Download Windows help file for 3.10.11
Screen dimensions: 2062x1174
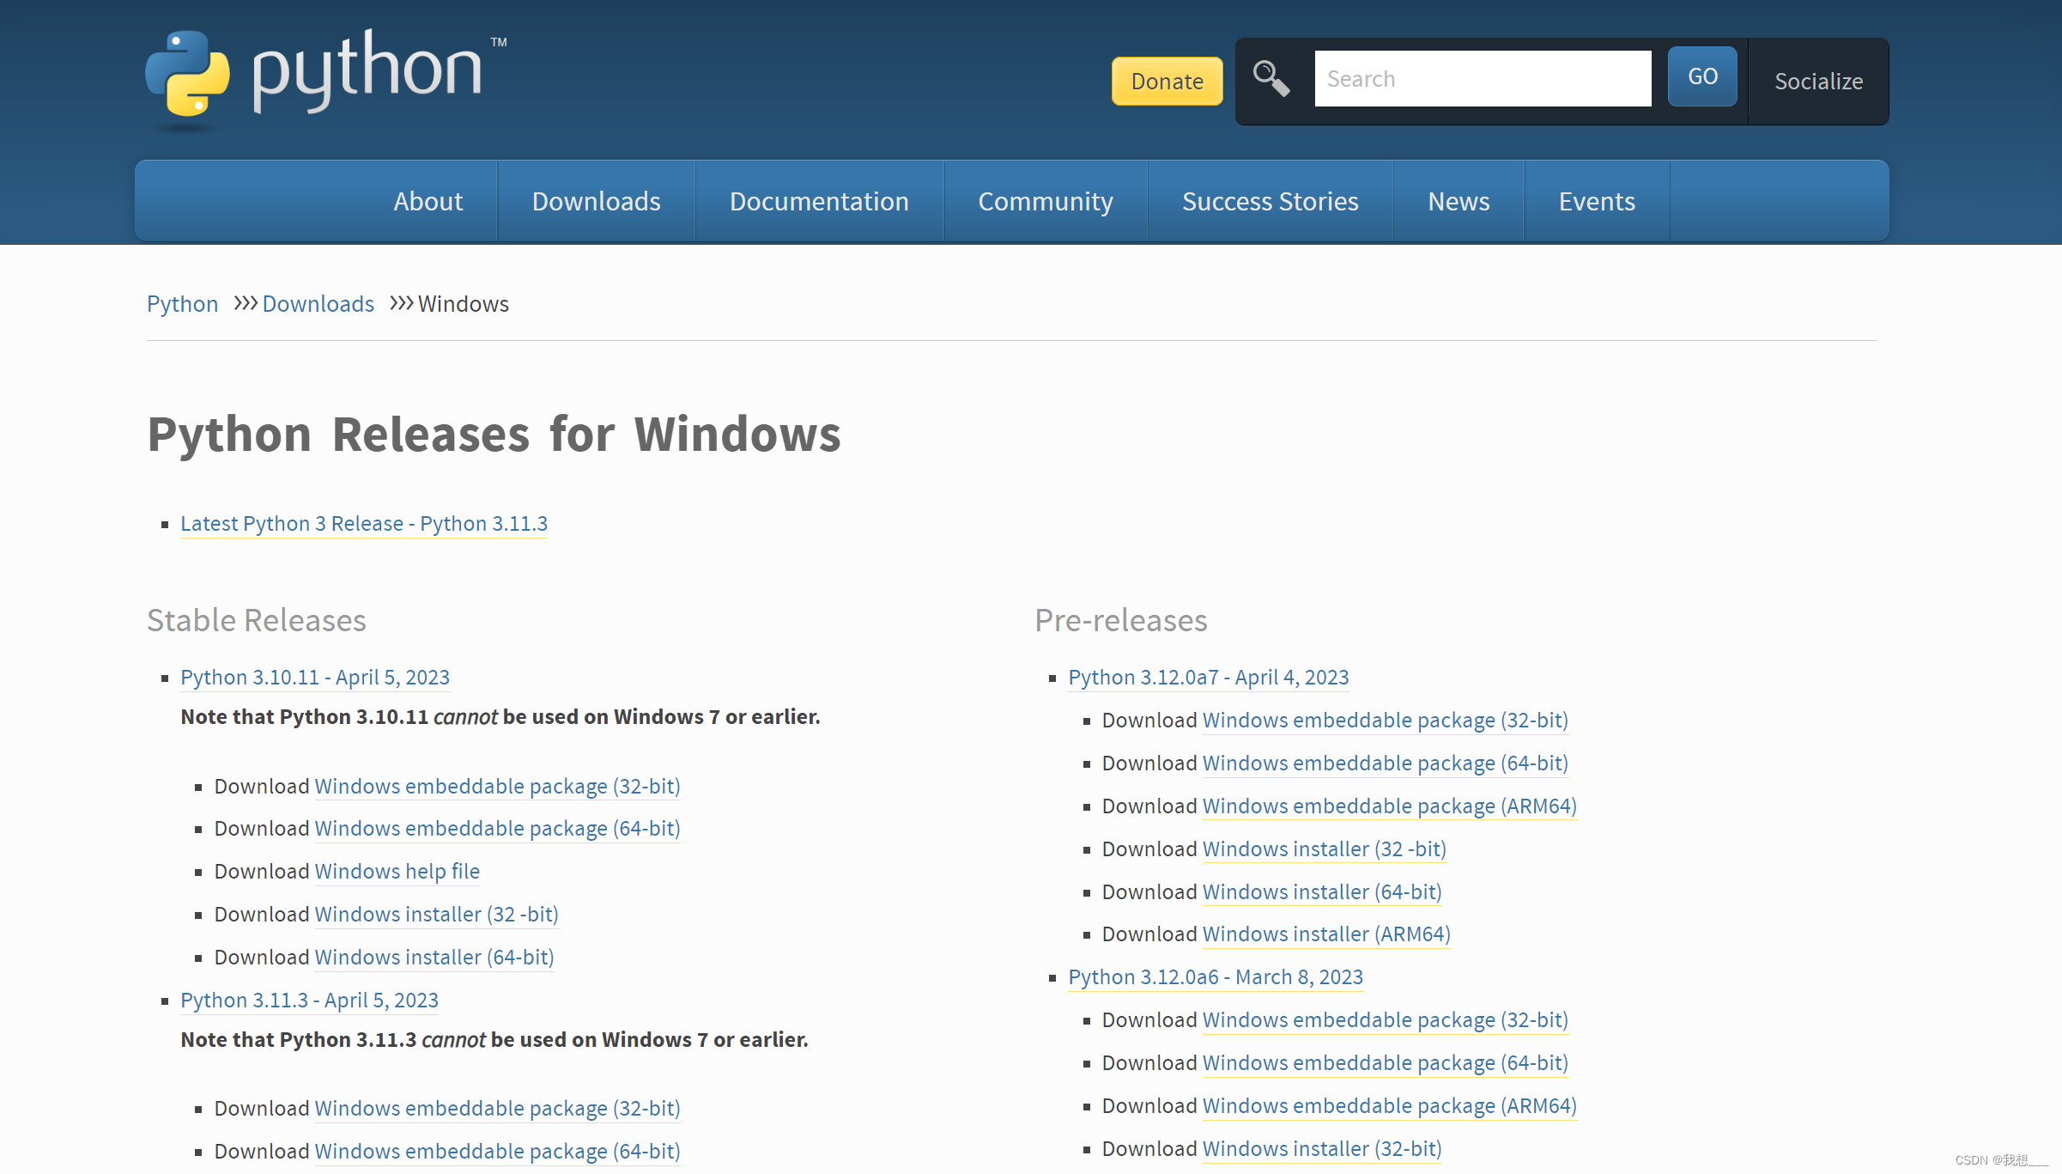(x=397, y=872)
